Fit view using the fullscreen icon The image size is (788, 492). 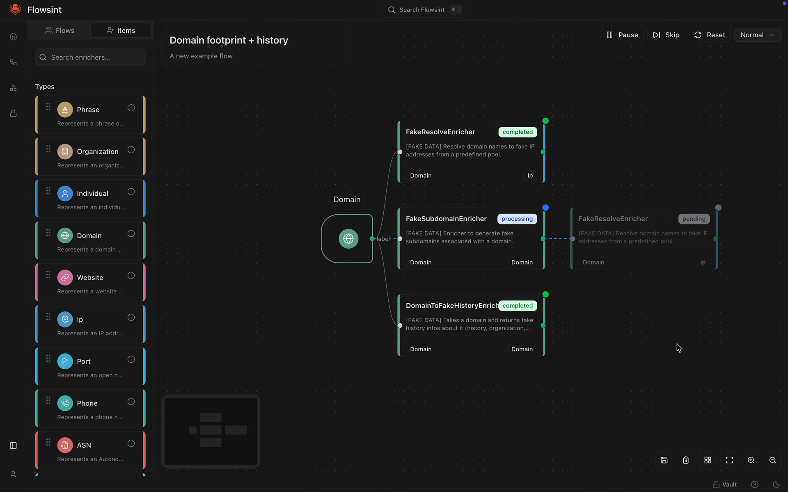point(729,460)
